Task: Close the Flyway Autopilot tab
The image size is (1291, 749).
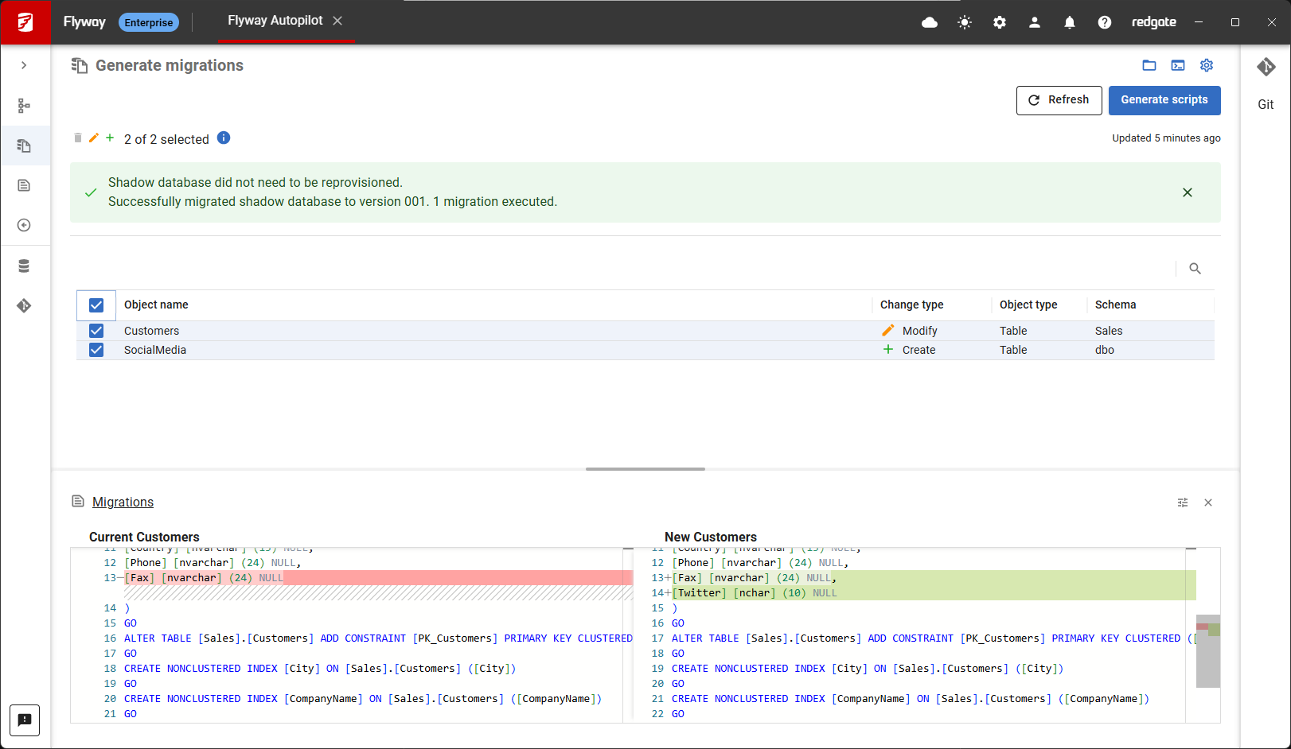Action: click(337, 21)
